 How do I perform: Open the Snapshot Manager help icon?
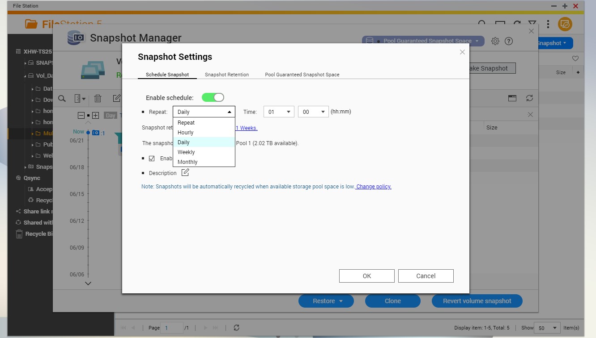[508, 41]
